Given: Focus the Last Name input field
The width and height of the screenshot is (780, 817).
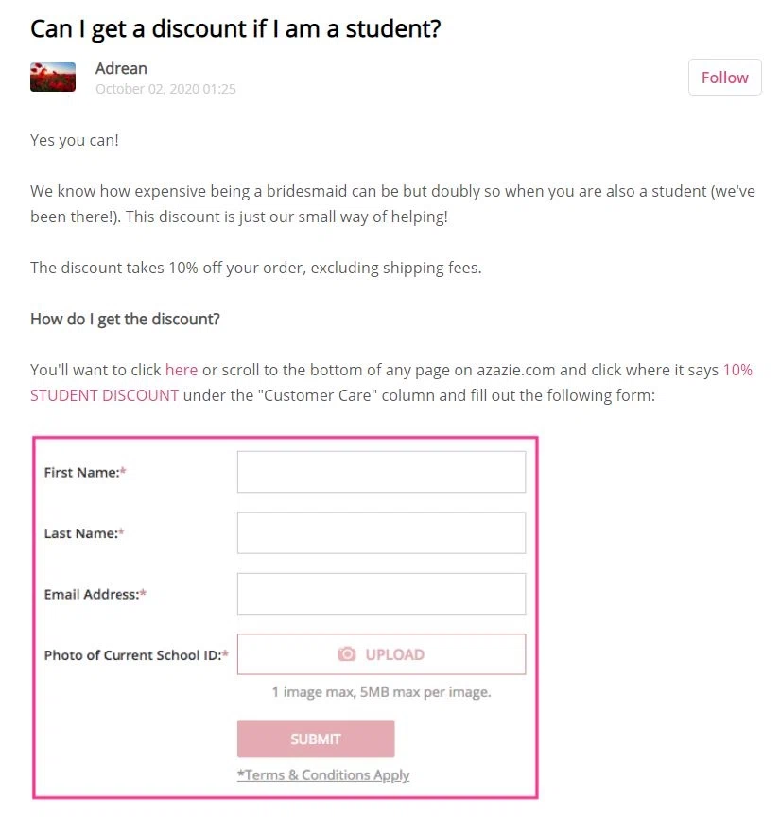Looking at the screenshot, I should pyautogui.click(x=381, y=533).
